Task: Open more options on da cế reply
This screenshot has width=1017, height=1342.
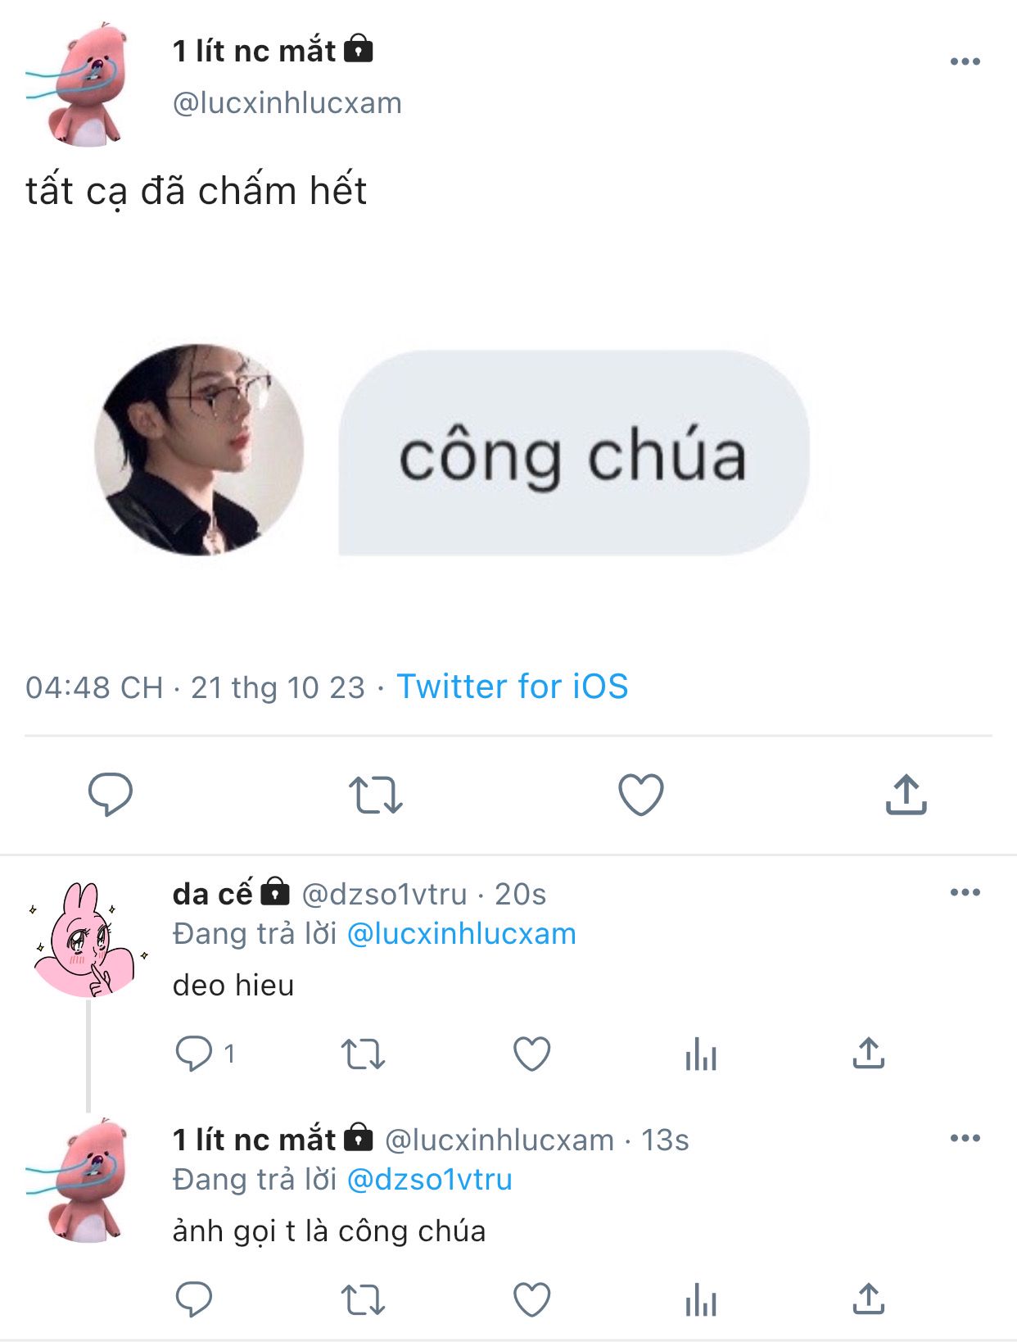Action: point(965,892)
